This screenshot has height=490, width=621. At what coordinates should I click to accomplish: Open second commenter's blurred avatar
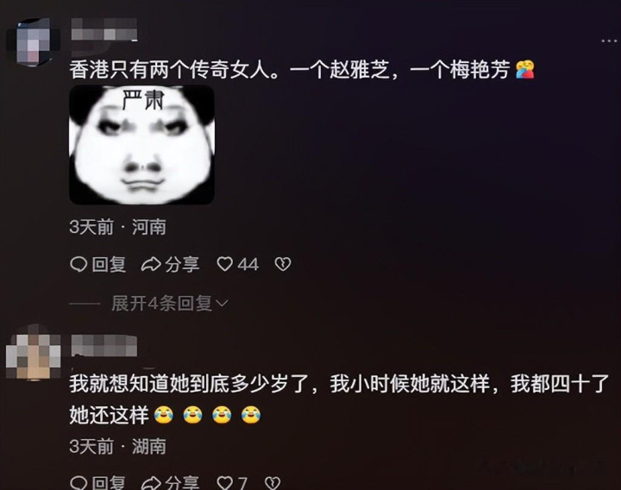[34, 352]
